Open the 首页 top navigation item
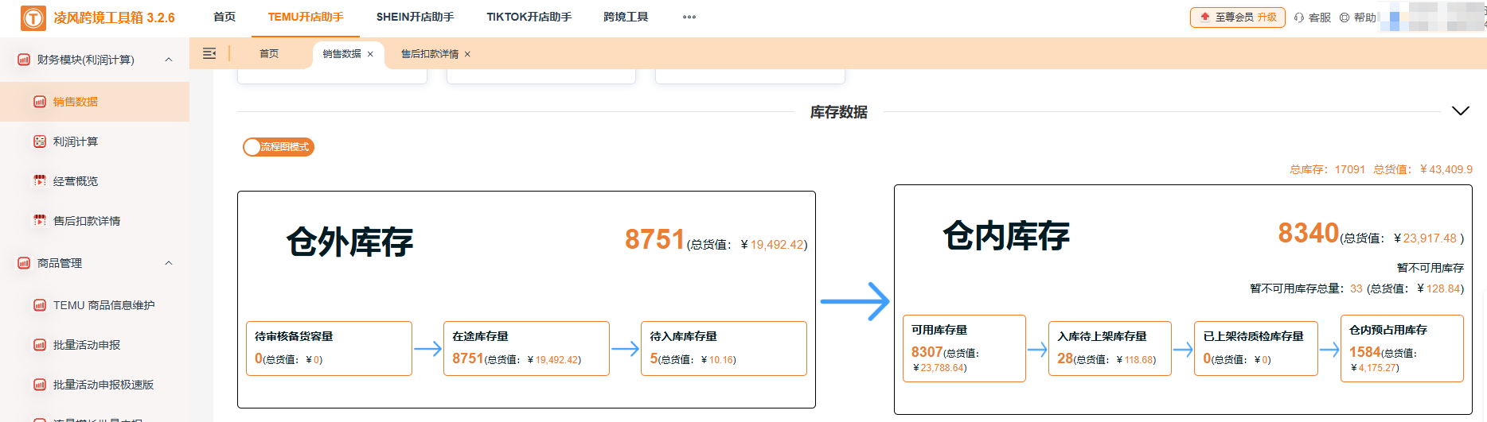Viewport: 1487px width, 422px height. pos(224,17)
